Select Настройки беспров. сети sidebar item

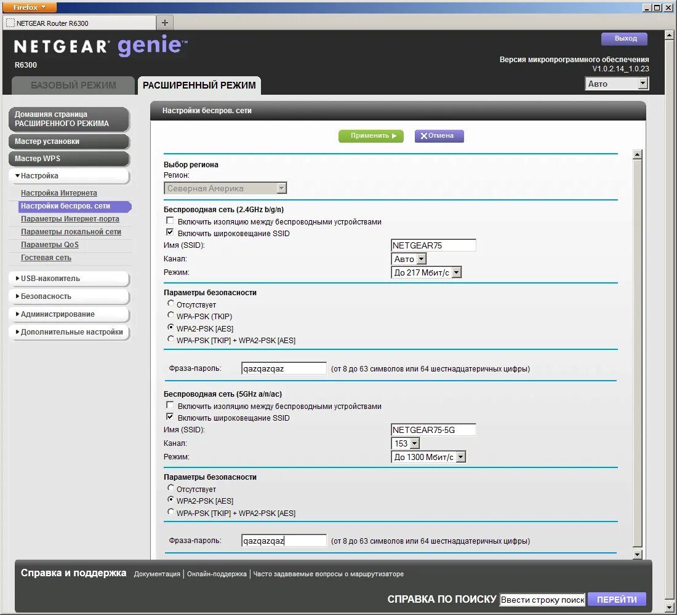pyautogui.click(x=75, y=206)
